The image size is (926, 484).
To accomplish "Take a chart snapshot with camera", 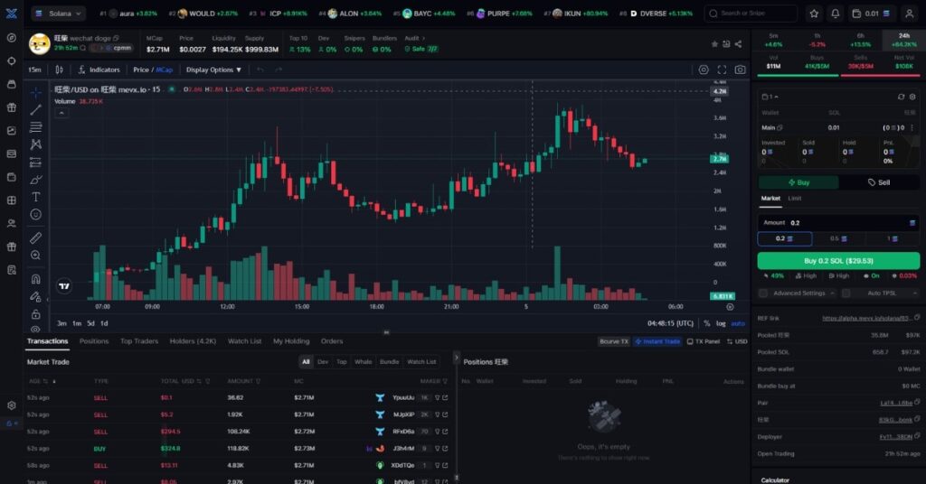I will pyautogui.click(x=740, y=70).
